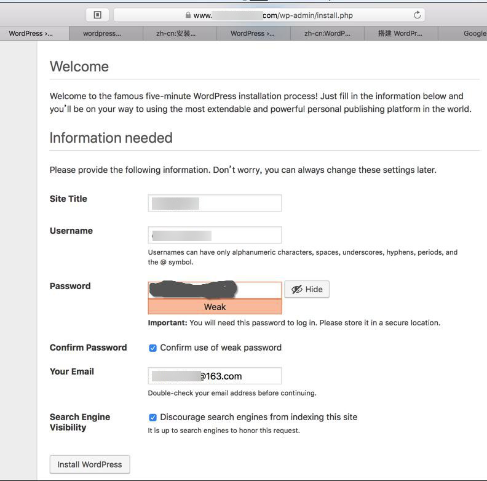Switch to the fourth tab "WordPress ›..."

pyautogui.click(x=253, y=33)
